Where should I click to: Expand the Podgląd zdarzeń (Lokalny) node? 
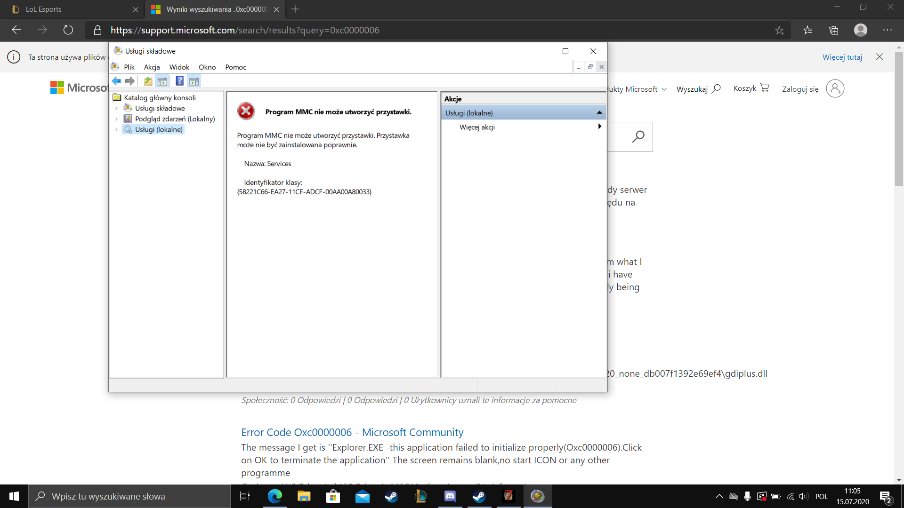[117, 119]
